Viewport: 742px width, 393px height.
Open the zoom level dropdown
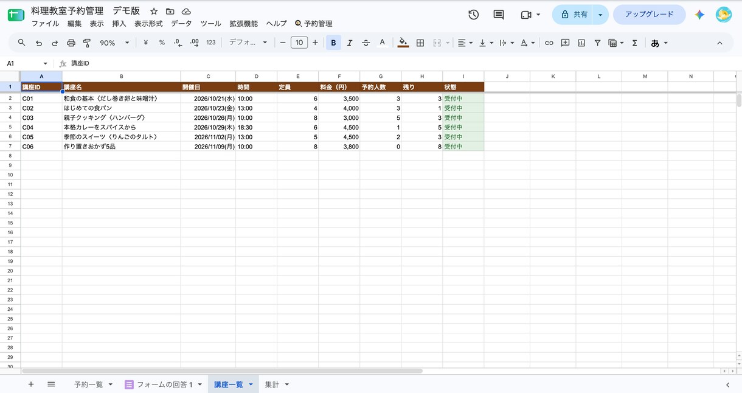point(115,43)
